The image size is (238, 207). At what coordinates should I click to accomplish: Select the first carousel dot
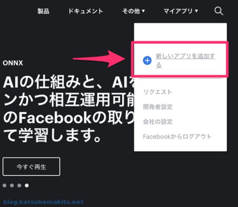pos(5,185)
